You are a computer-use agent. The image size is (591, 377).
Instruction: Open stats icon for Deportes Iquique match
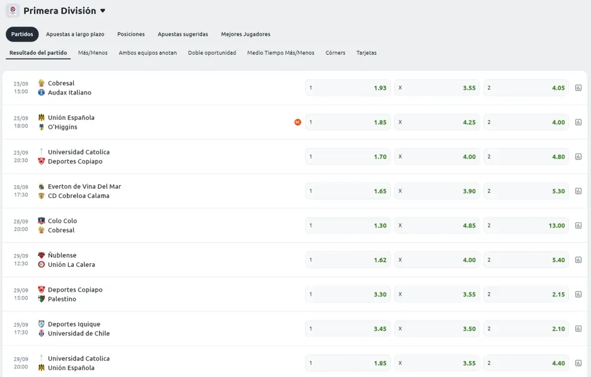[x=578, y=329]
